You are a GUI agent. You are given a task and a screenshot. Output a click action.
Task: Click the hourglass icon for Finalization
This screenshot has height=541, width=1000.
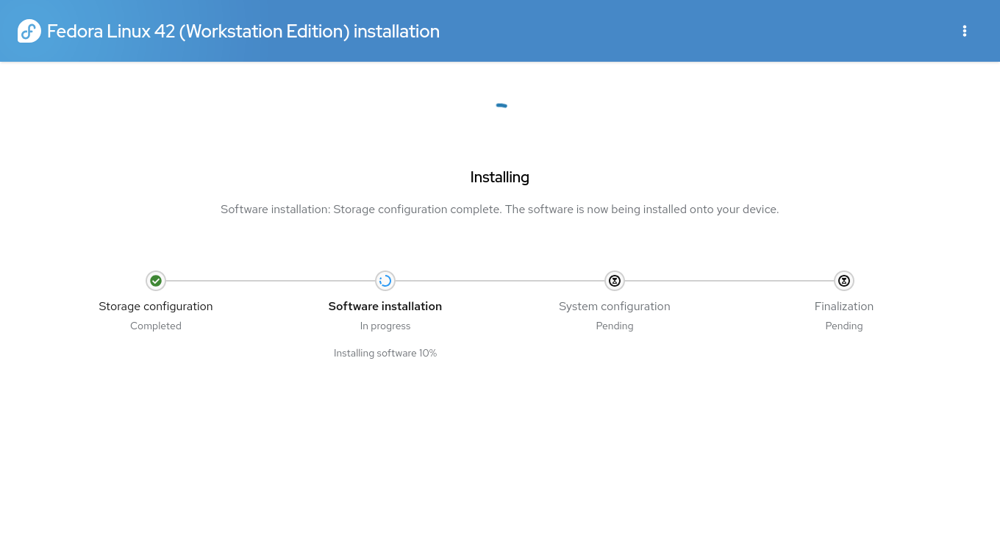[844, 281]
